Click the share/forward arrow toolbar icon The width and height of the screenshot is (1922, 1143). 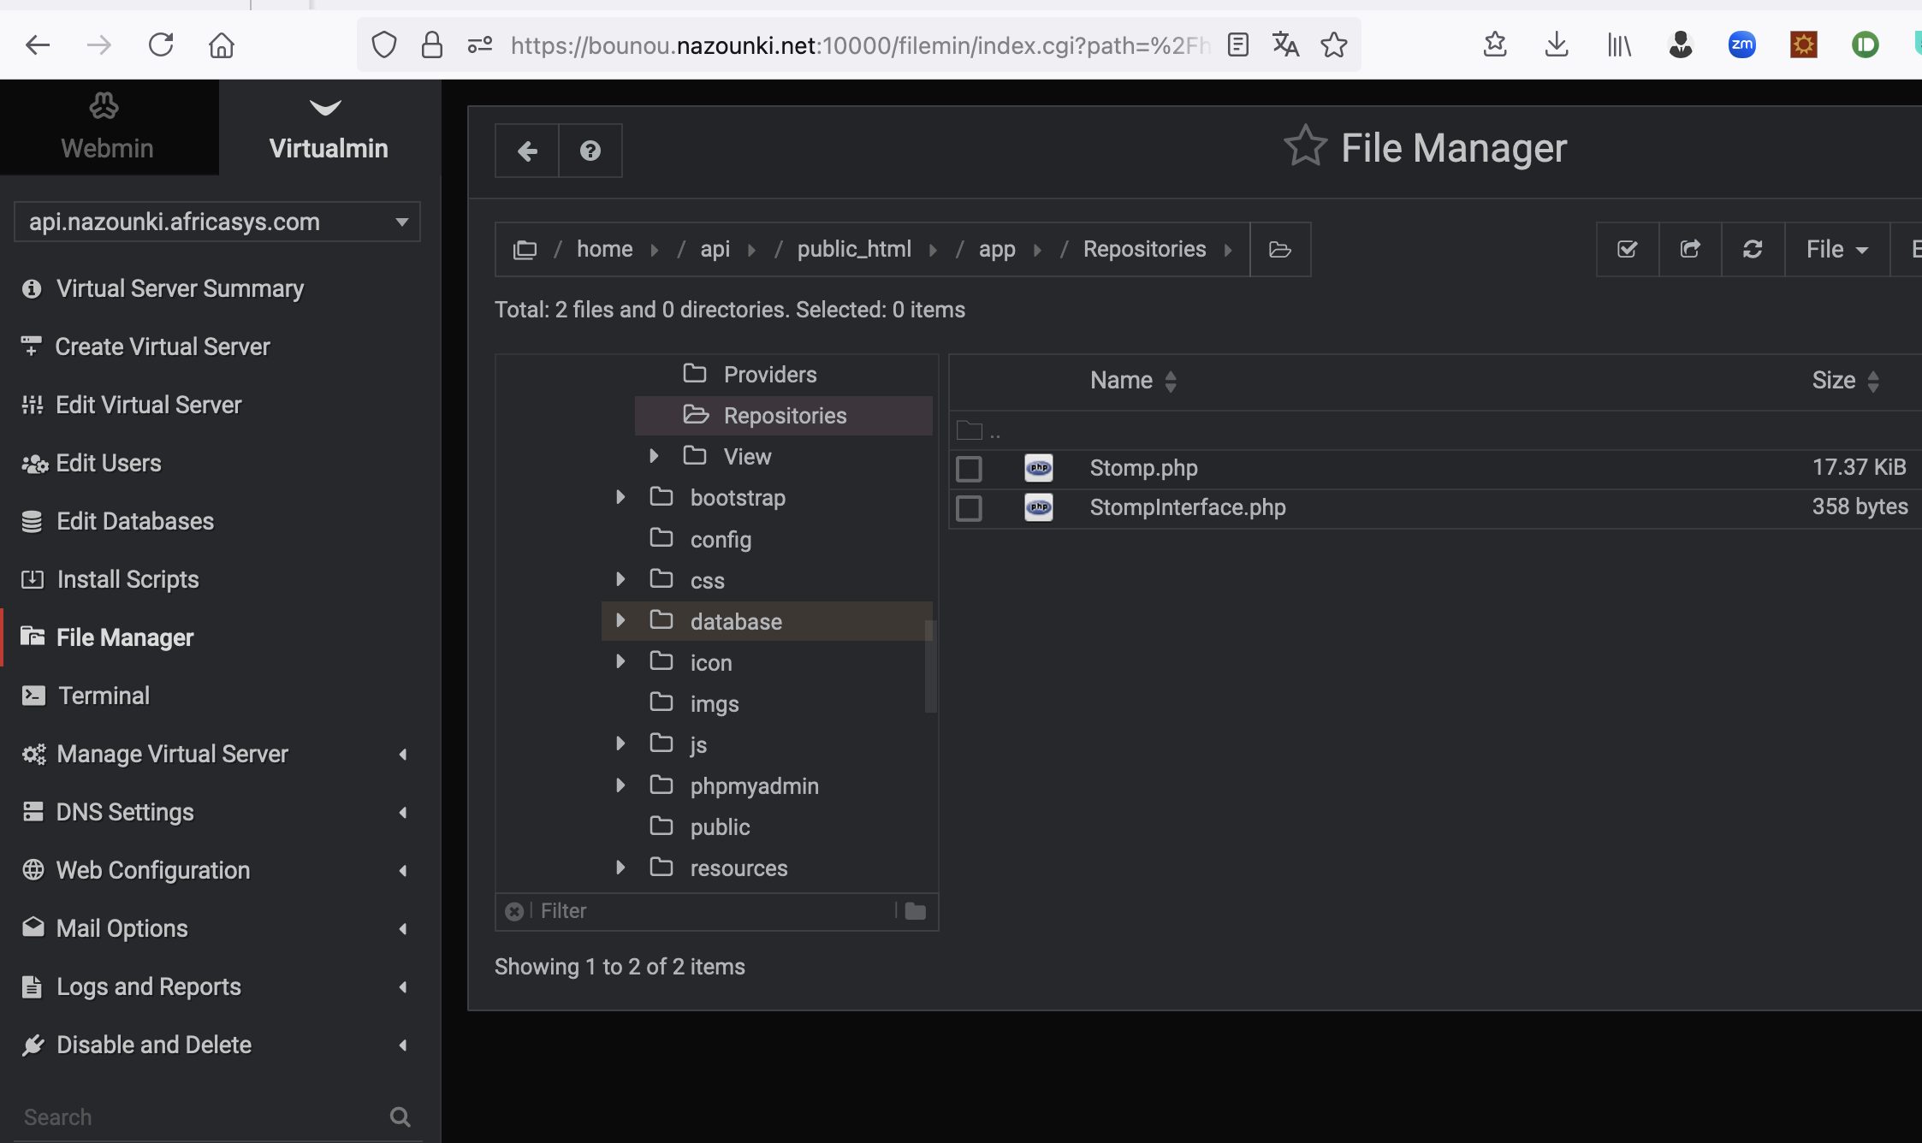coord(1690,249)
